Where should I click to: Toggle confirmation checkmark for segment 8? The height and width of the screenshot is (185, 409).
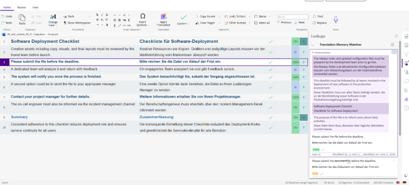(271, 107)
